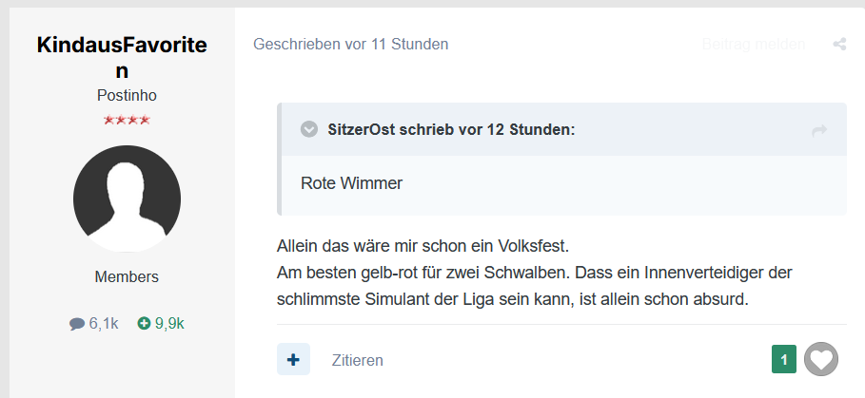Image resolution: width=865 pixels, height=398 pixels.
Task: Open the green reaction count badge
Action: coord(784,359)
